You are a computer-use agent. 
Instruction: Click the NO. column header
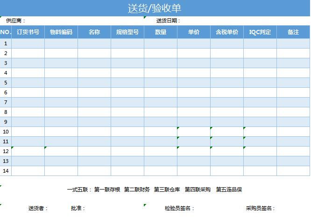click(6, 32)
